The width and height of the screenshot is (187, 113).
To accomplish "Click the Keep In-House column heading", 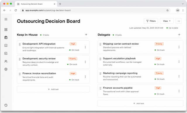I will pyautogui.click(x=27, y=35).
